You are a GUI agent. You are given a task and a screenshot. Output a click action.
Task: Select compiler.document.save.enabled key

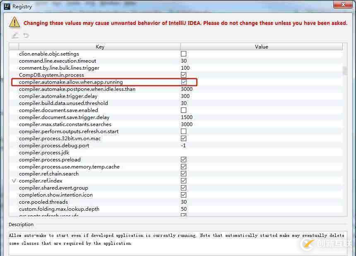click(x=59, y=110)
